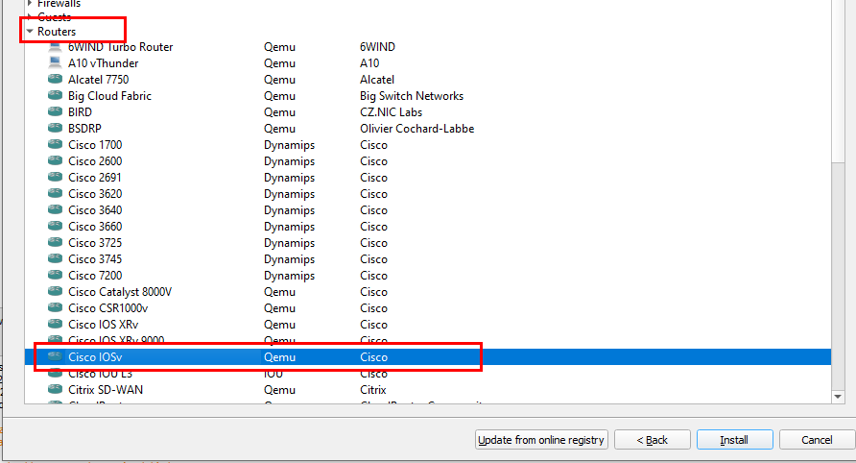Click the Cisco 3640 router icon
Viewport: 856px width, 463px height.
(x=55, y=210)
